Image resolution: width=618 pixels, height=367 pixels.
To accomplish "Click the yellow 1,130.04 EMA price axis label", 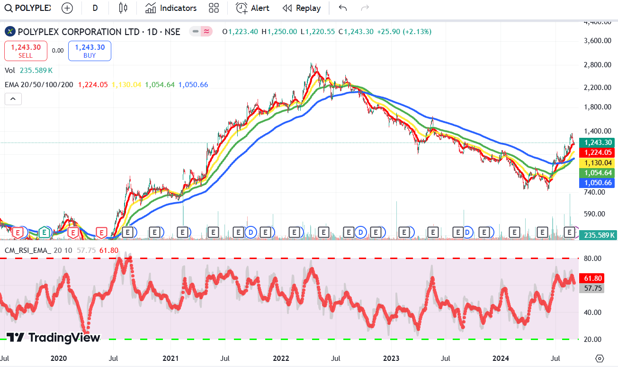I will [x=598, y=162].
